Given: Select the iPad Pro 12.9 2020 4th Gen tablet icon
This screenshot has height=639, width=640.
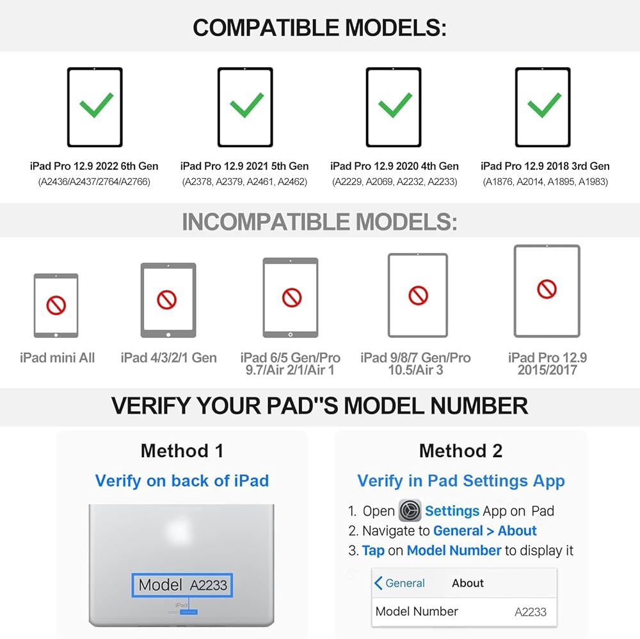Looking at the screenshot, I should point(394,107).
